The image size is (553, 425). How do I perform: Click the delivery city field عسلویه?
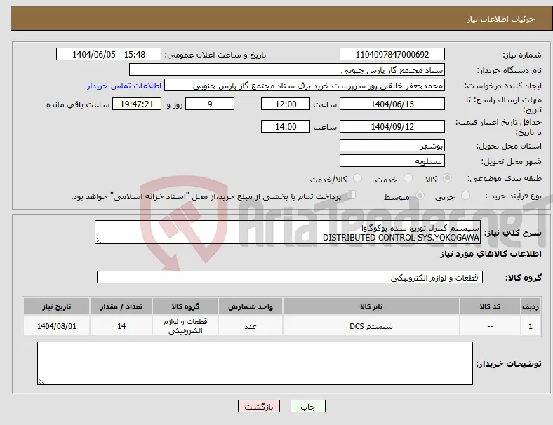pos(392,161)
